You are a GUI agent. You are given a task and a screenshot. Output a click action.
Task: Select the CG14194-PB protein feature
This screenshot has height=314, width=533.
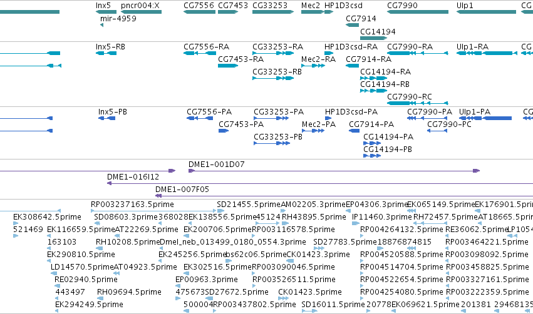(x=372, y=156)
